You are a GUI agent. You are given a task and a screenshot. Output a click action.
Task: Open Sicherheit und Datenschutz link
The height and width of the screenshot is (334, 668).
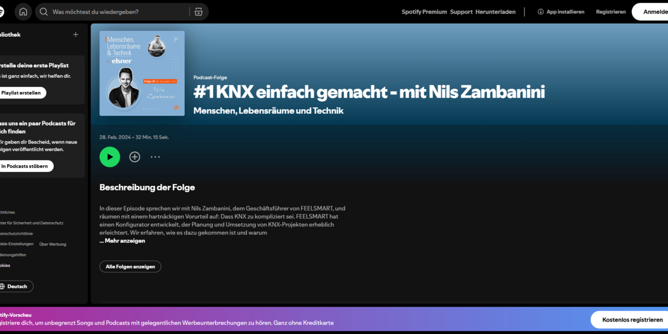(x=32, y=223)
